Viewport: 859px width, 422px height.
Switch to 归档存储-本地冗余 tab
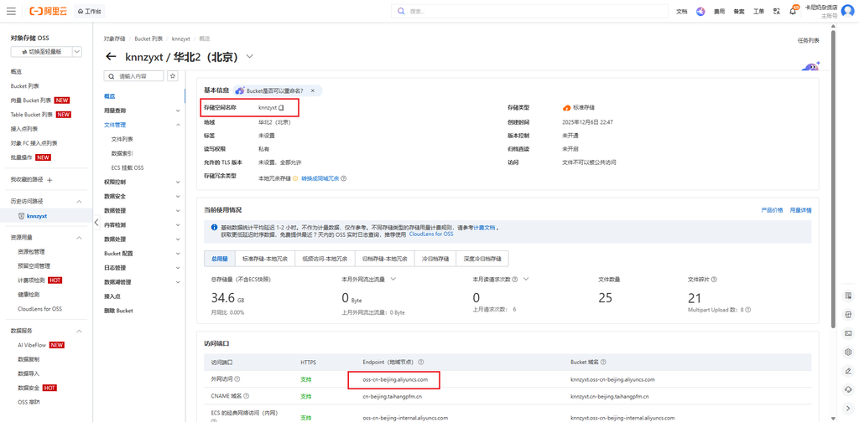384,259
